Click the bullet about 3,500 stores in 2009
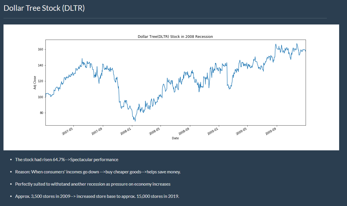The height and width of the screenshot is (206, 347). pyautogui.click(x=97, y=196)
